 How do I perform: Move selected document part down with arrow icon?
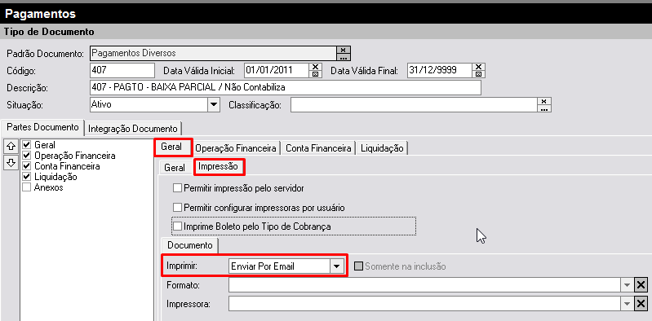(x=11, y=162)
